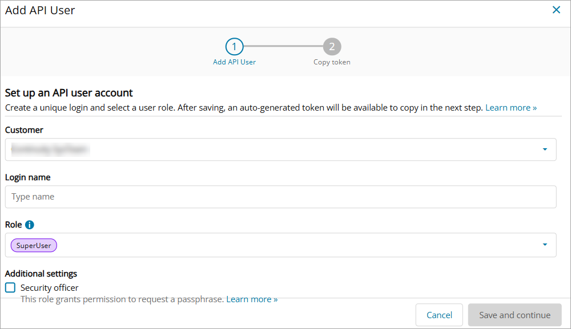Click the Set up an API user account heading
Image resolution: width=571 pixels, height=329 pixels.
(x=69, y=92)
